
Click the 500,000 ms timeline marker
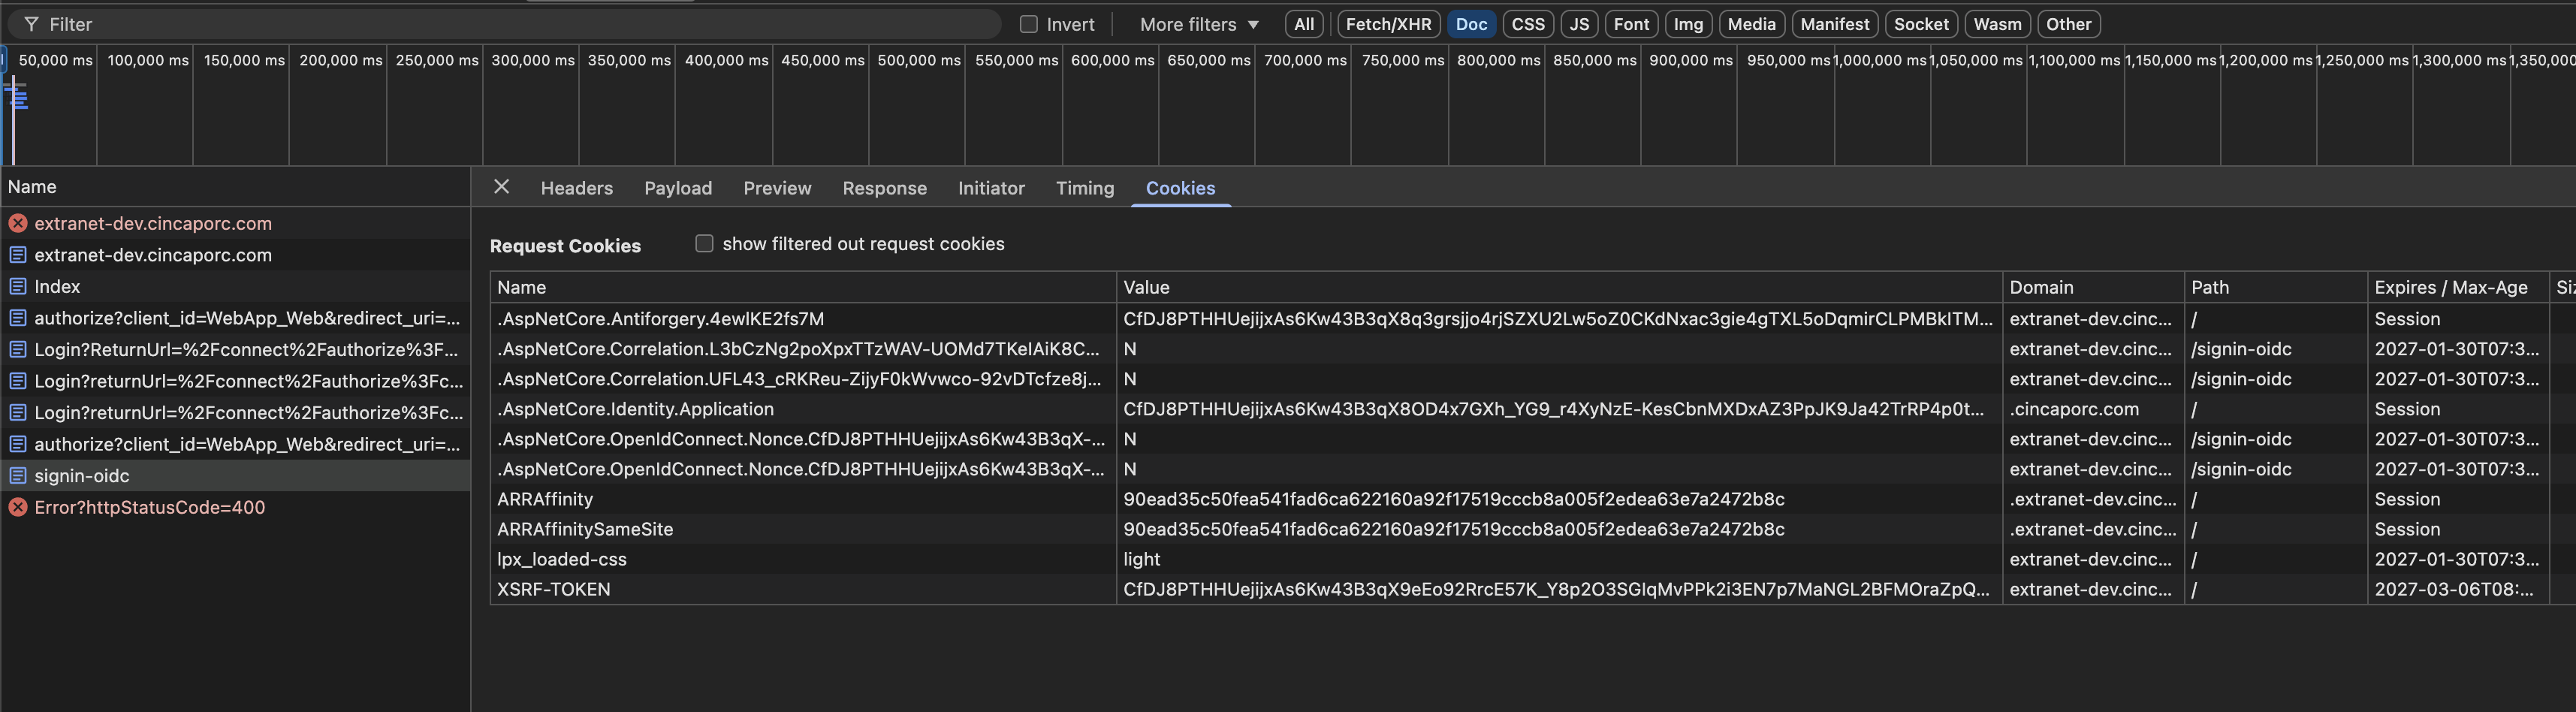point(918,60)
